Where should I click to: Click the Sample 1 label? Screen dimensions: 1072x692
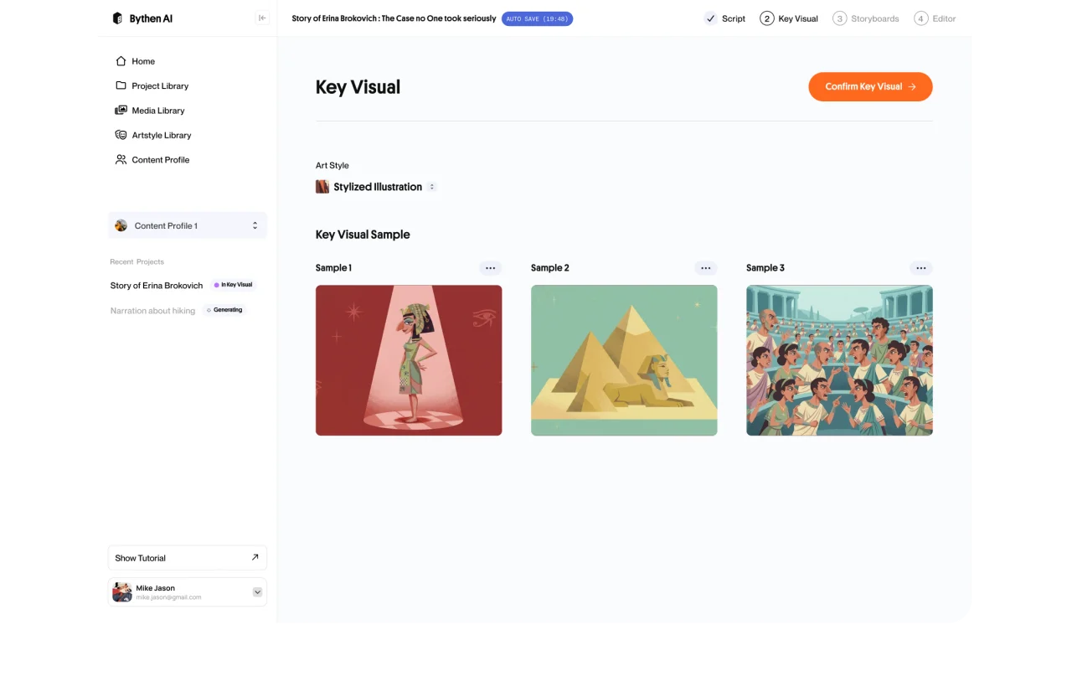(333, 268)
